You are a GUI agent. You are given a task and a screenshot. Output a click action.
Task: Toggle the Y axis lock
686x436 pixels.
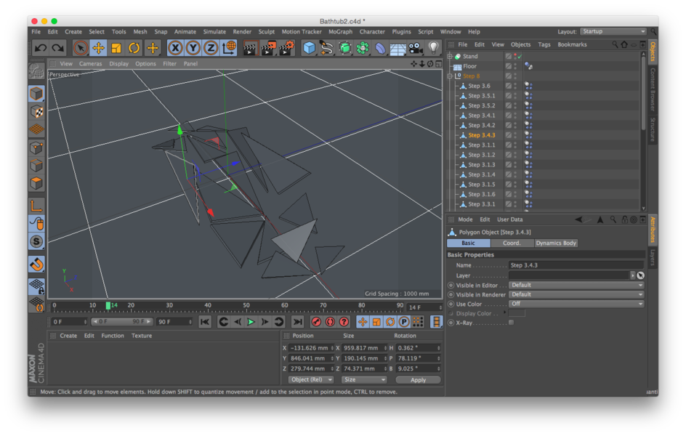pyautogui.click(x=193, y=48)
